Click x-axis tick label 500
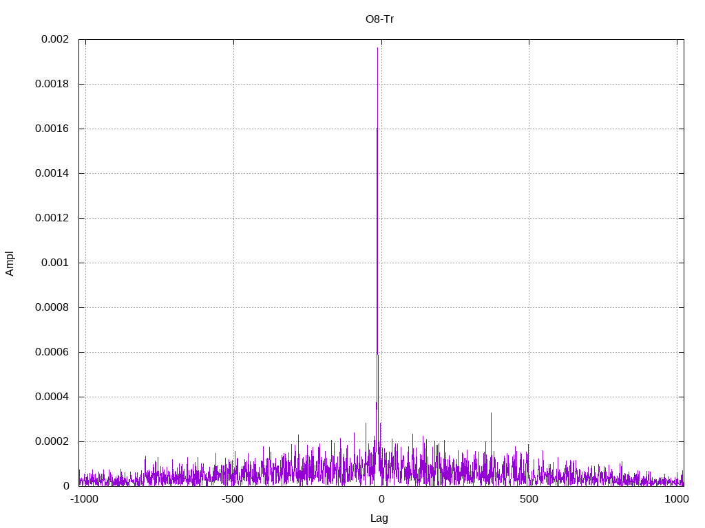705x528 pixels. point(529,499)
